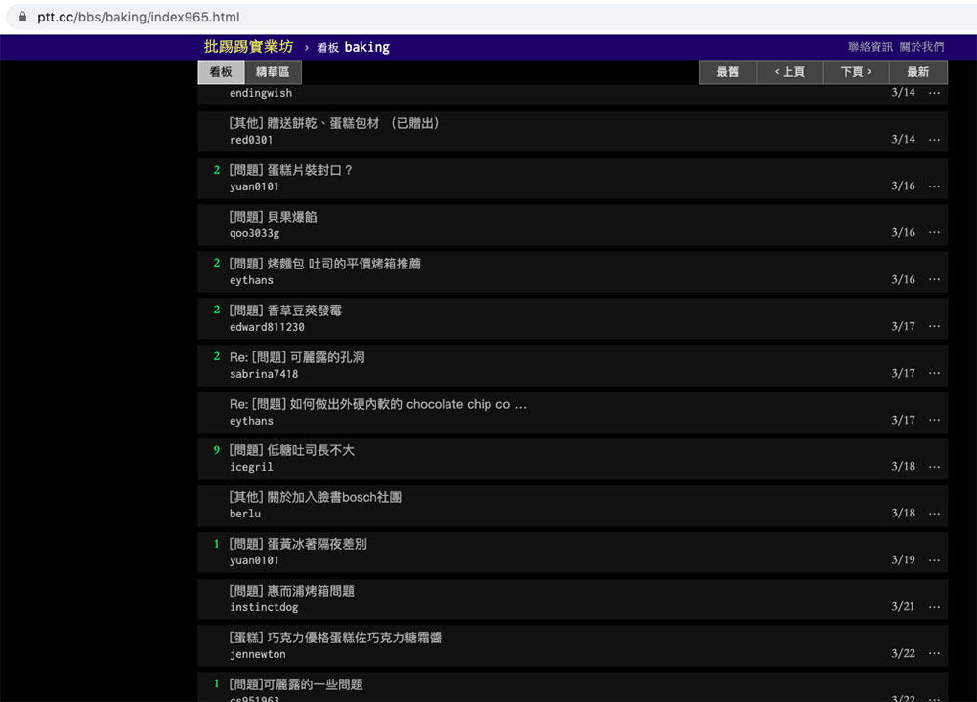The image size is (977, 702).
Task: Open the "⋯" menu beside 巧克力優格蛋糕佐巧克力糖霜醬
Action: (x=934, y=652)
